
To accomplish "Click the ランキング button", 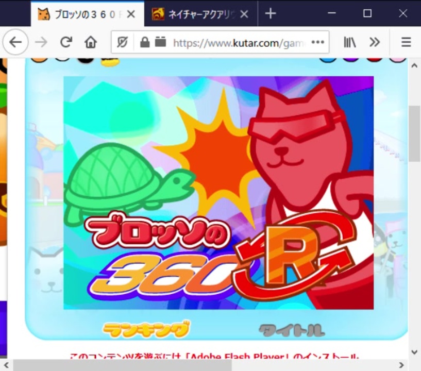I will point(146,329).
